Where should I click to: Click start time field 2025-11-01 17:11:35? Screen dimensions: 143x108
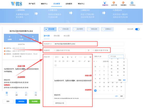point(69,50)
